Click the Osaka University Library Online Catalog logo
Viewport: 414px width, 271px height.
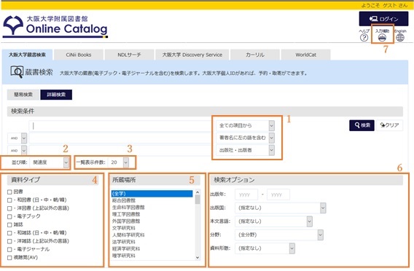[55, 26]
